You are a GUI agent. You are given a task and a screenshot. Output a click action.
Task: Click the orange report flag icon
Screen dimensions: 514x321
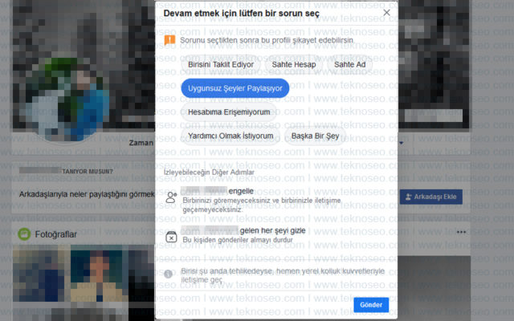[x=169, y=40]
